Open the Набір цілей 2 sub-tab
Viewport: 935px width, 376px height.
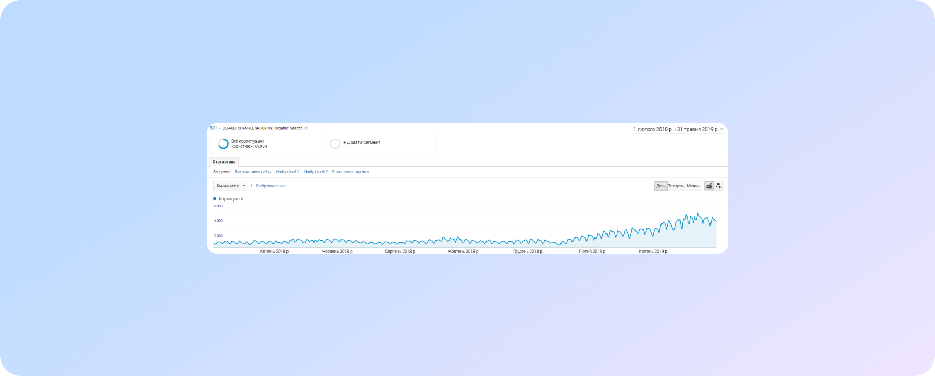(316, 172)
